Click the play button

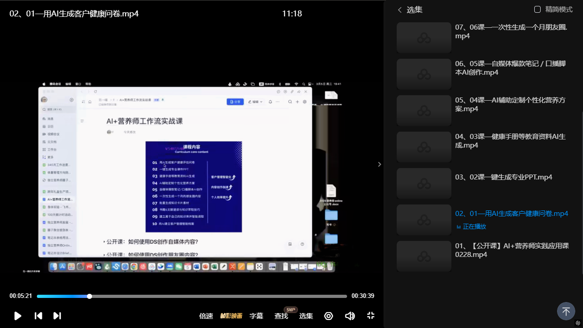18,316
